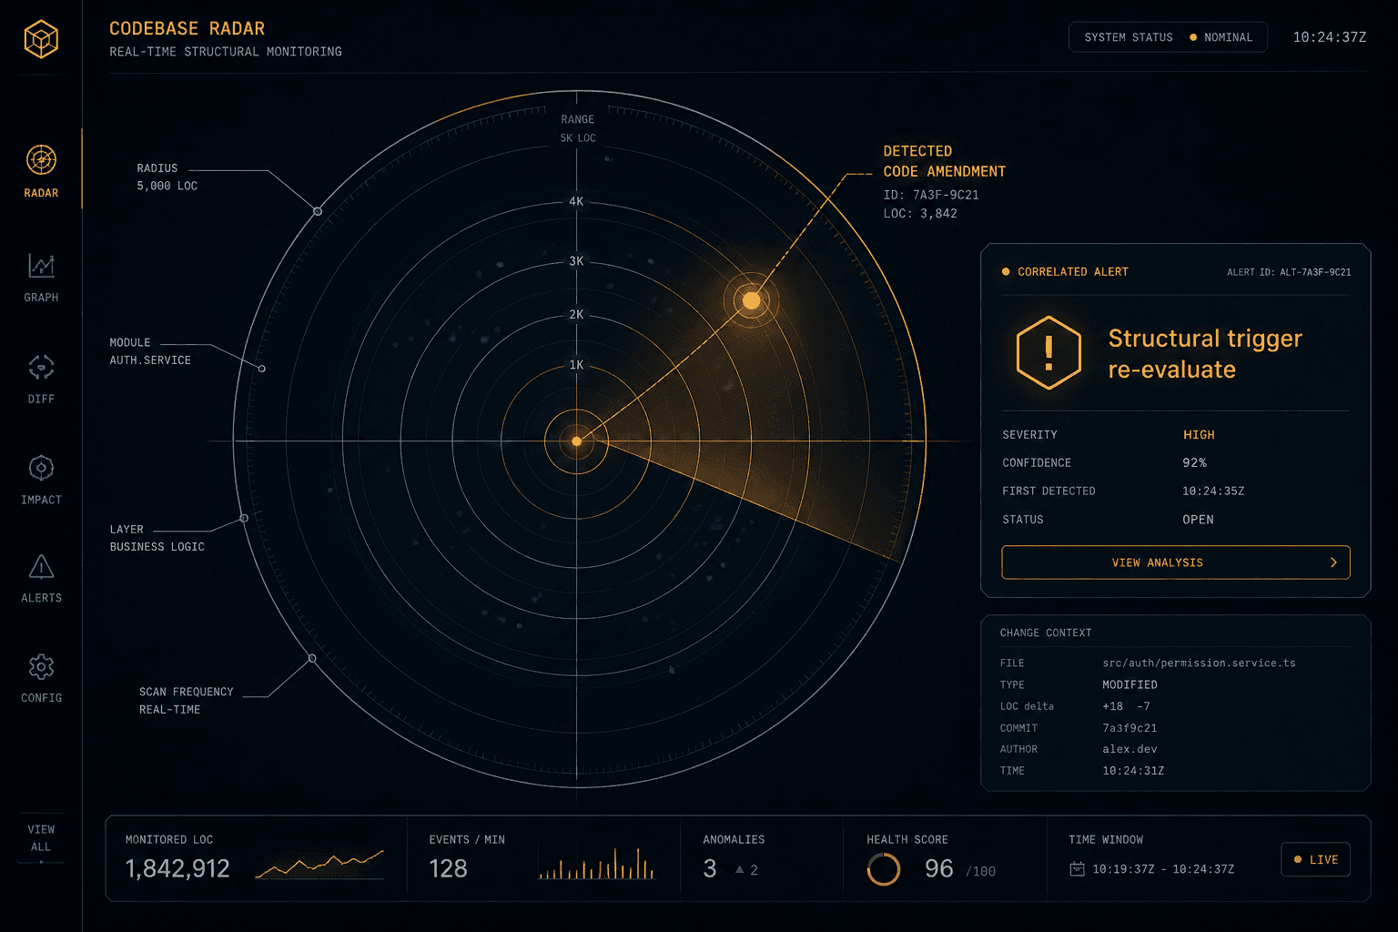Open the Impact view icon
Screen dimensions: 1398x932
click(41, 468)
